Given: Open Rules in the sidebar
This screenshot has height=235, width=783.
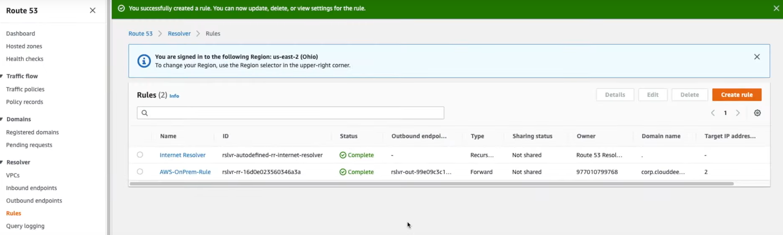Looking at the screenshot, I should (14, 213).
